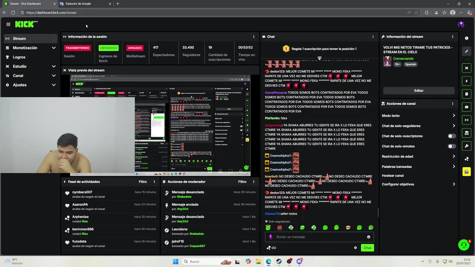Screen dimensions: 475x267
Task: Click the taskbar Buscar search box
Action: [208, 261]
